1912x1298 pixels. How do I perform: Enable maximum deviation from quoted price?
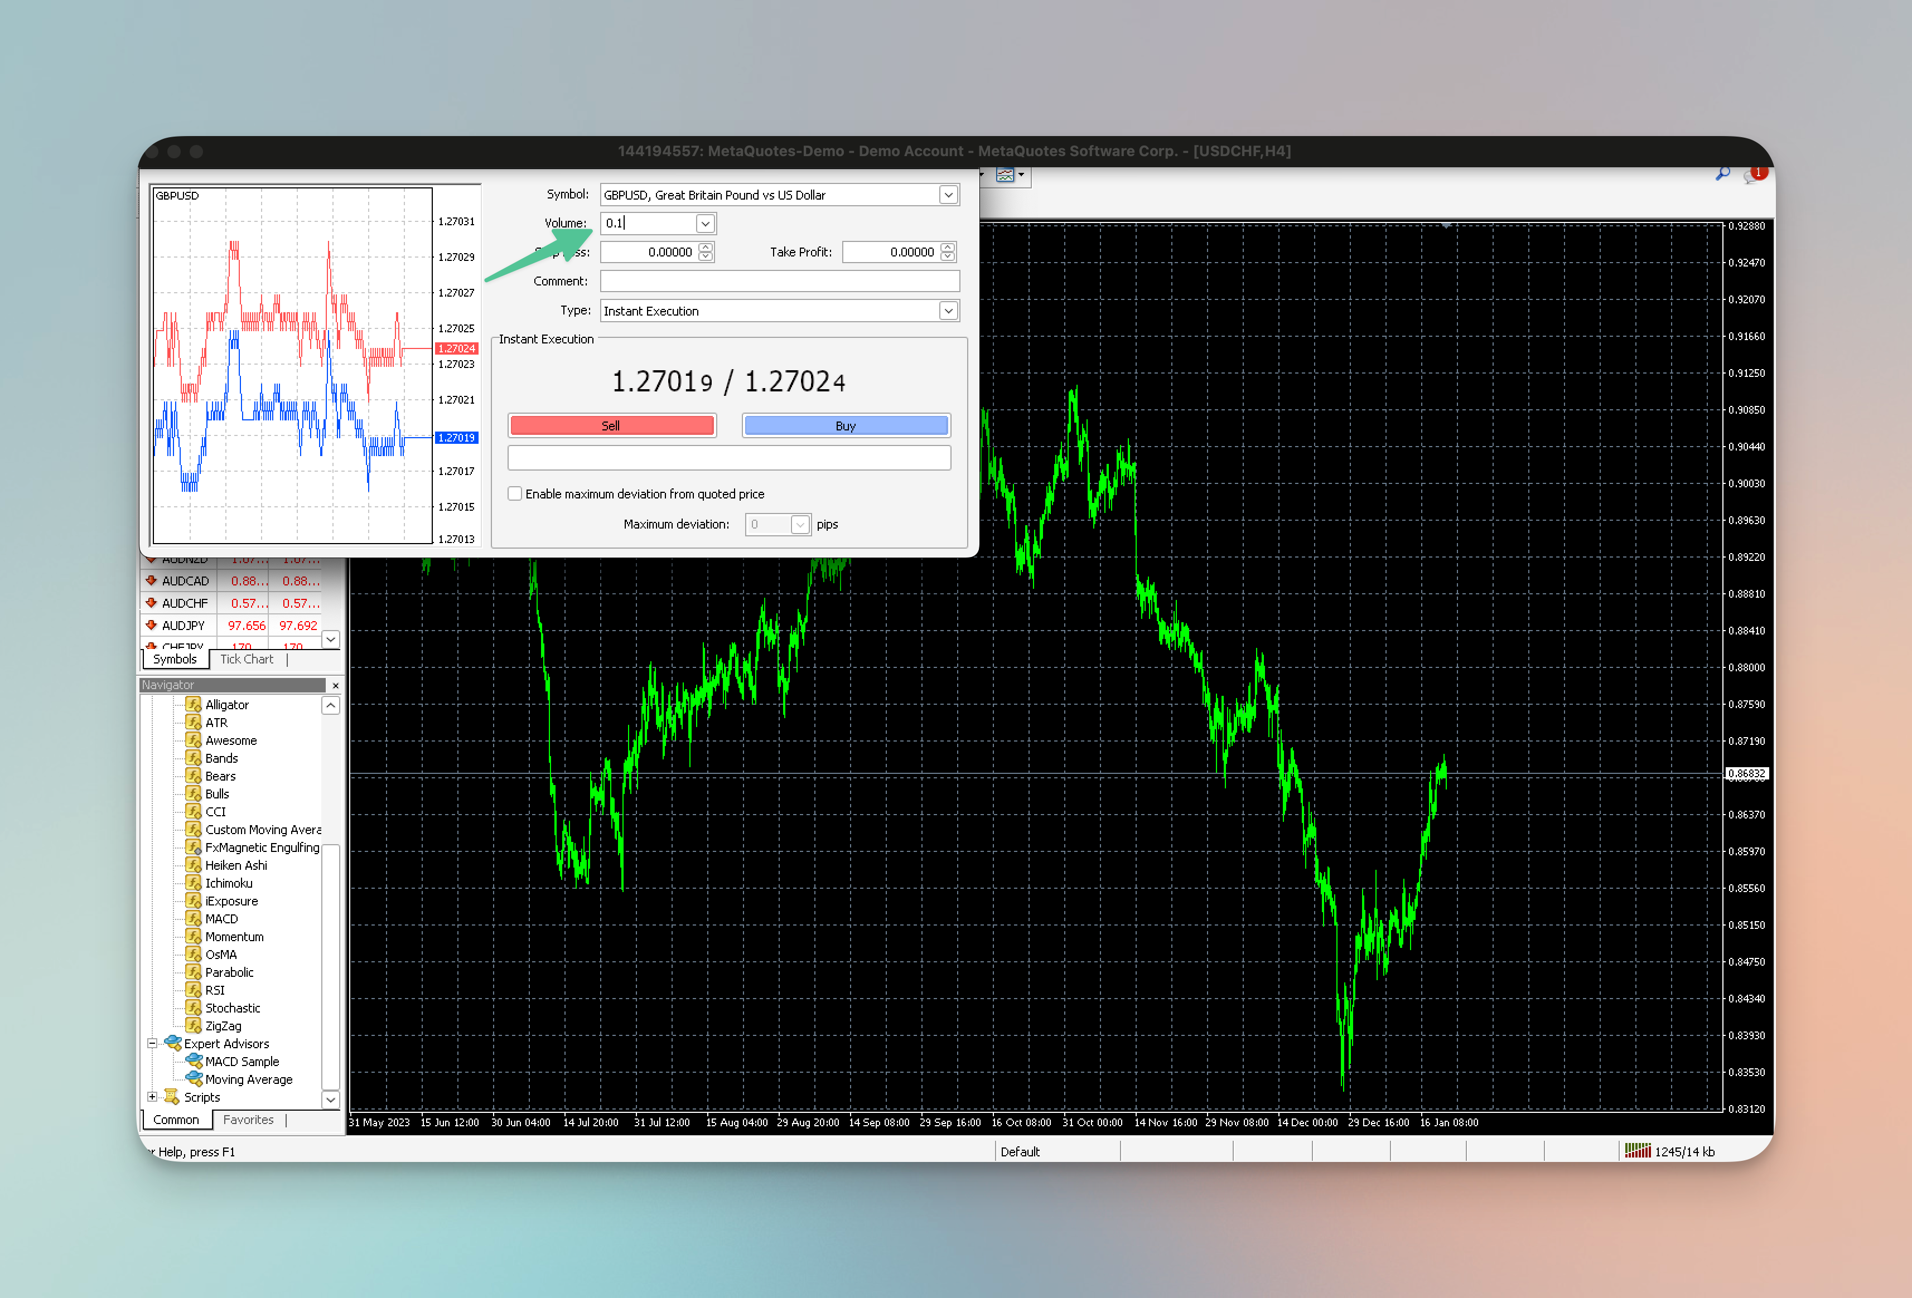[515, 493]
